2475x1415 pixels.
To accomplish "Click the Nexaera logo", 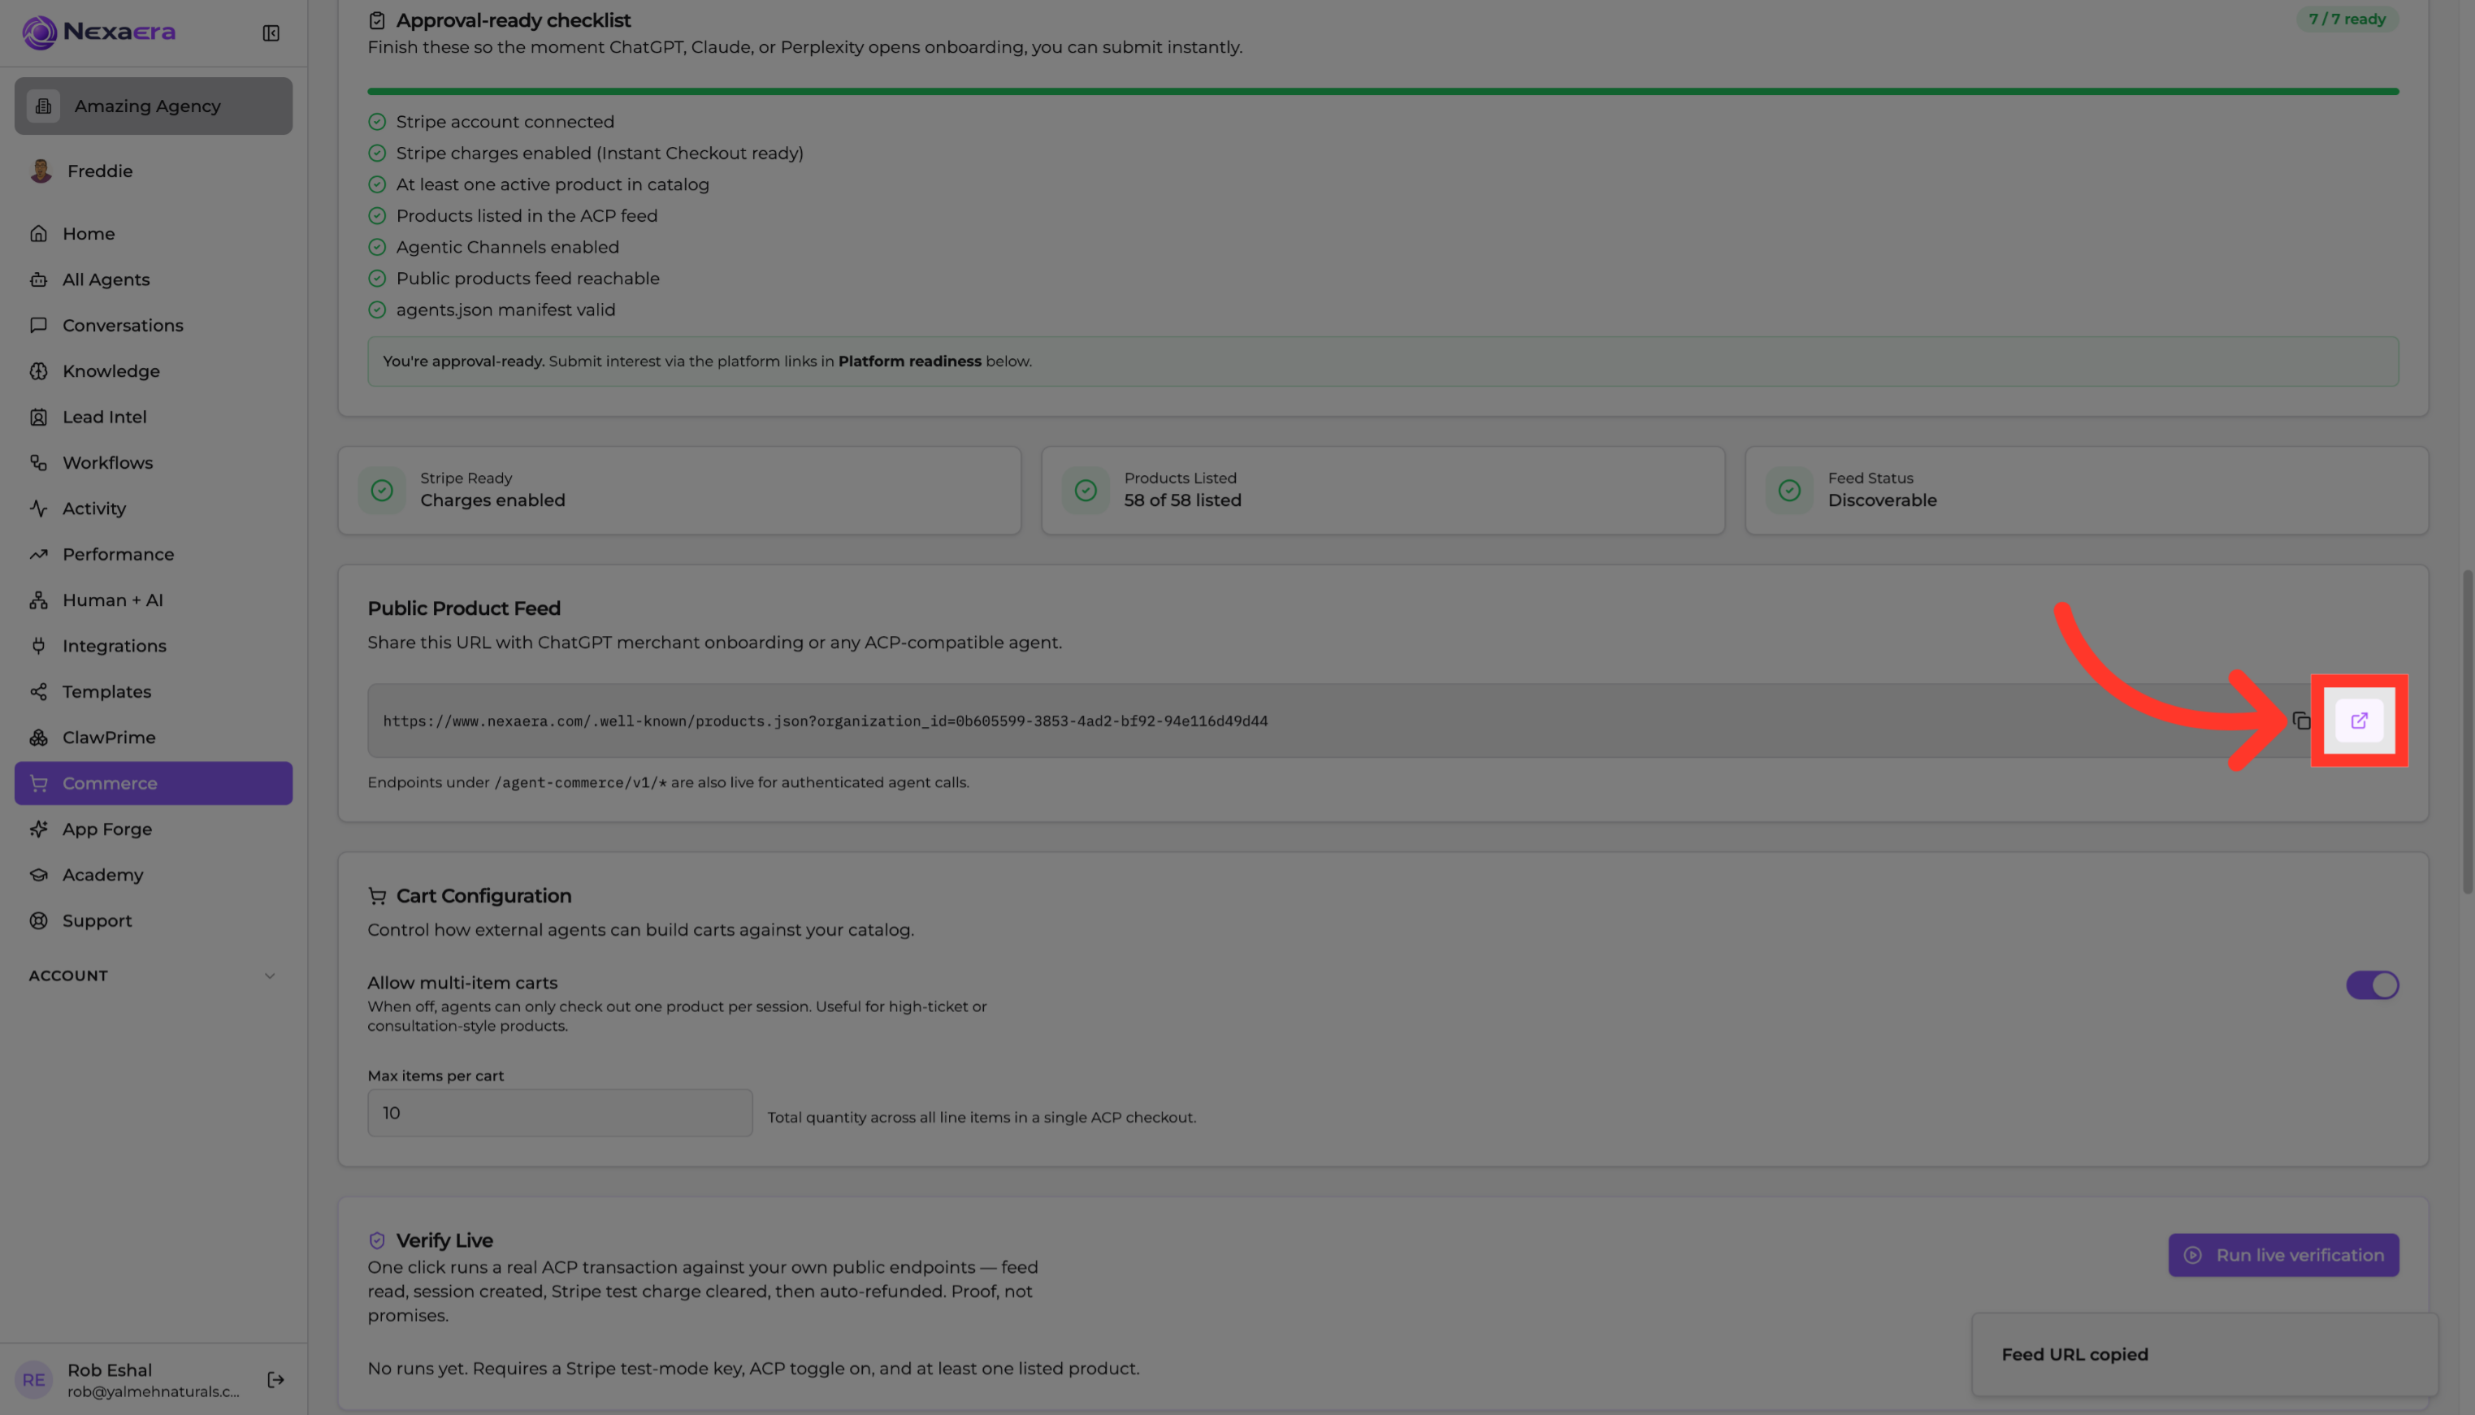I will click(x=99, y=32).
